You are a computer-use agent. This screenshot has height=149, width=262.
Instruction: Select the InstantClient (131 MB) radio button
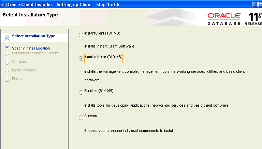81,35
